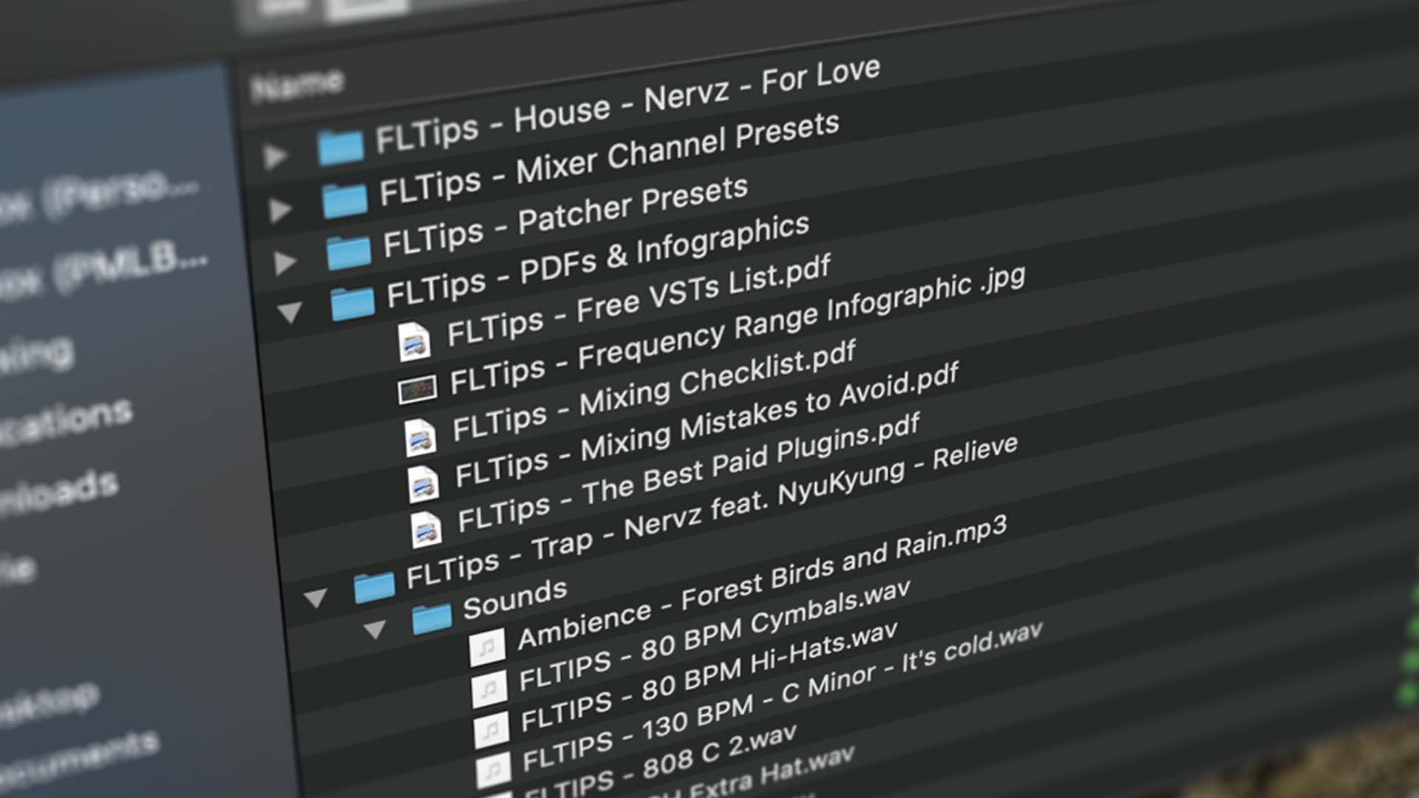Select the file FLTips - Frequency Range Infographic .jpg

738,330
